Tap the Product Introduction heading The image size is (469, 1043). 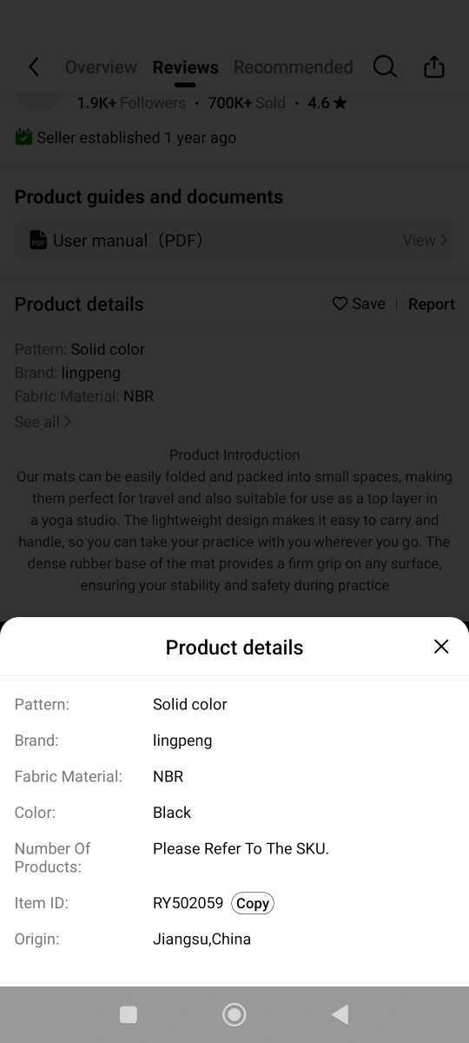click(234, 455)
